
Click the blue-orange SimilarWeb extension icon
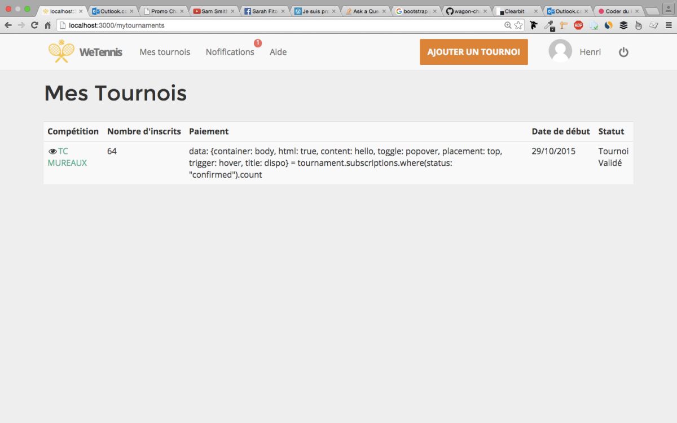(x=608, y=25)
